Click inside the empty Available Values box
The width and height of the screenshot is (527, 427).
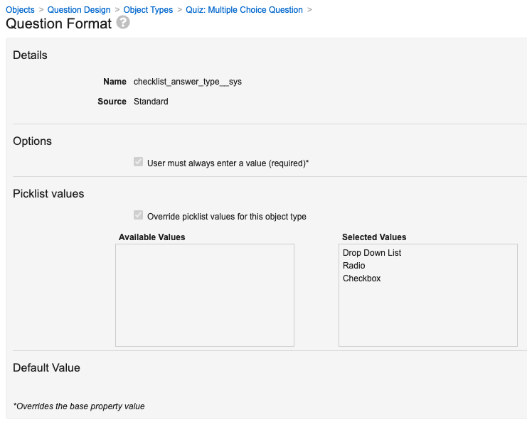(205, 295)
